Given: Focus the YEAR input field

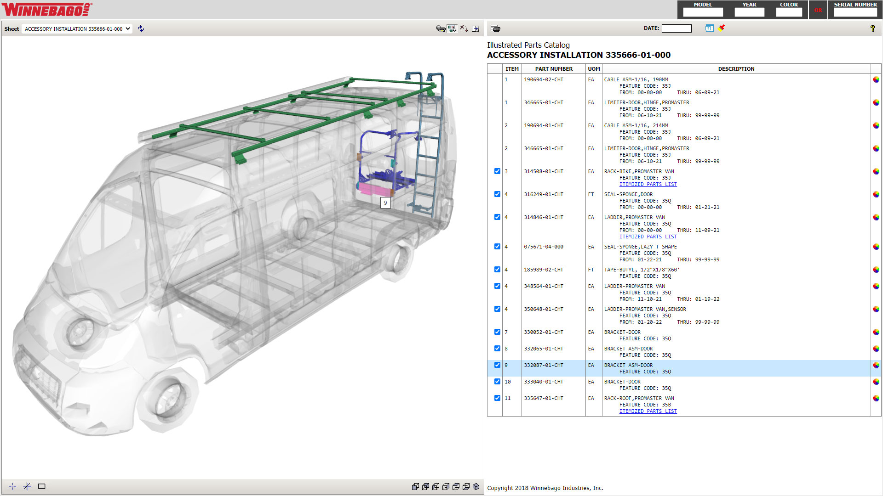Looking at the screenshot, I should click(x=749, y=12).
